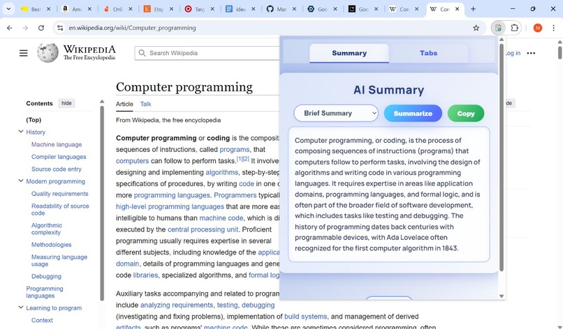Open Programming languages contents link
563x329 pixels.
click(45, 292)
